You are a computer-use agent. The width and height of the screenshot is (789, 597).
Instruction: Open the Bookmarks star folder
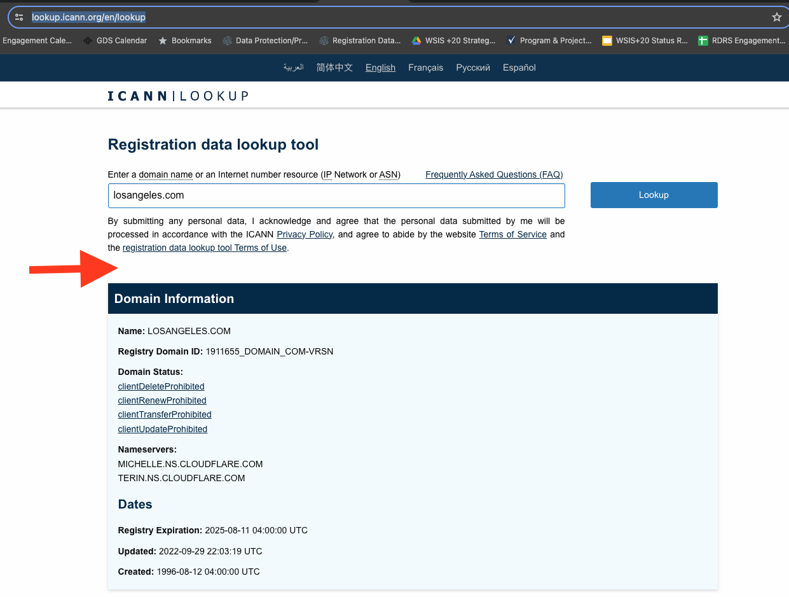pos(184,41)
